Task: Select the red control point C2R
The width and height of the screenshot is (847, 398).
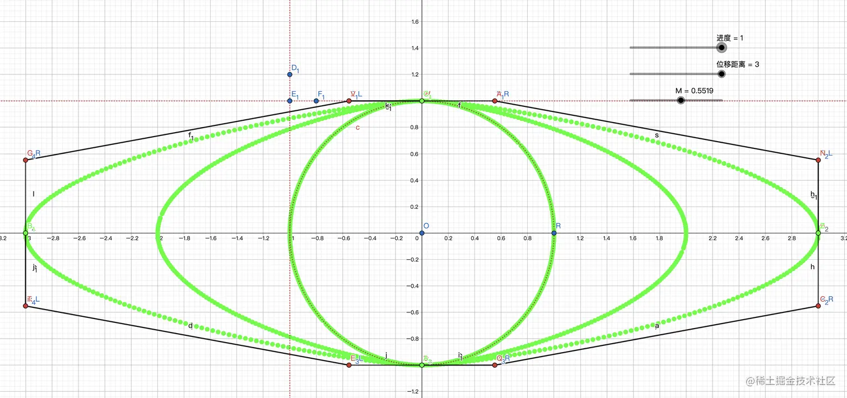Action: tap(818, 306)
